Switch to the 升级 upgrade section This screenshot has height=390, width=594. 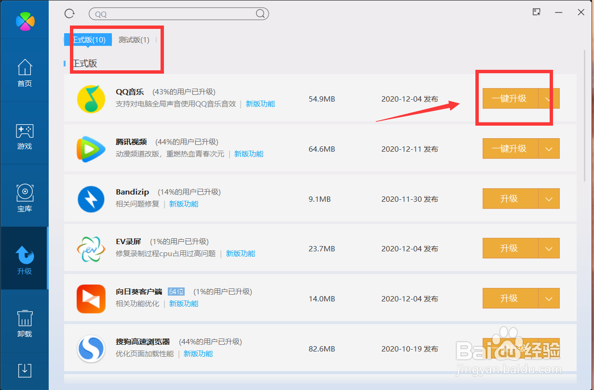pyautogui.click(x=24, y=260)
